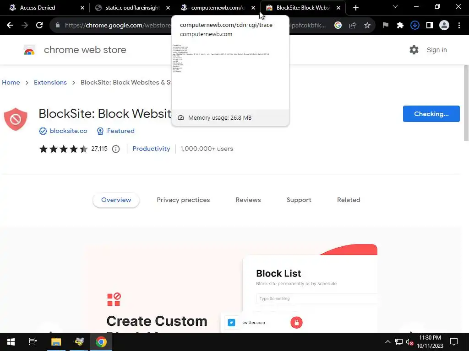Switch to the computernewb.com tab
Image resolution: width=469 pixels, height=351 pixels.
218,8
